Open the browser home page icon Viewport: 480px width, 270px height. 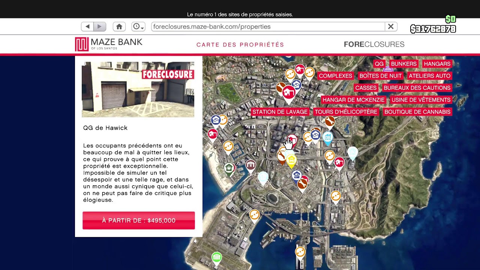(x=119, y=27)
